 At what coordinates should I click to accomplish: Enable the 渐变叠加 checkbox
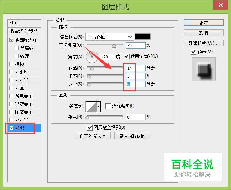pos(12,104)
